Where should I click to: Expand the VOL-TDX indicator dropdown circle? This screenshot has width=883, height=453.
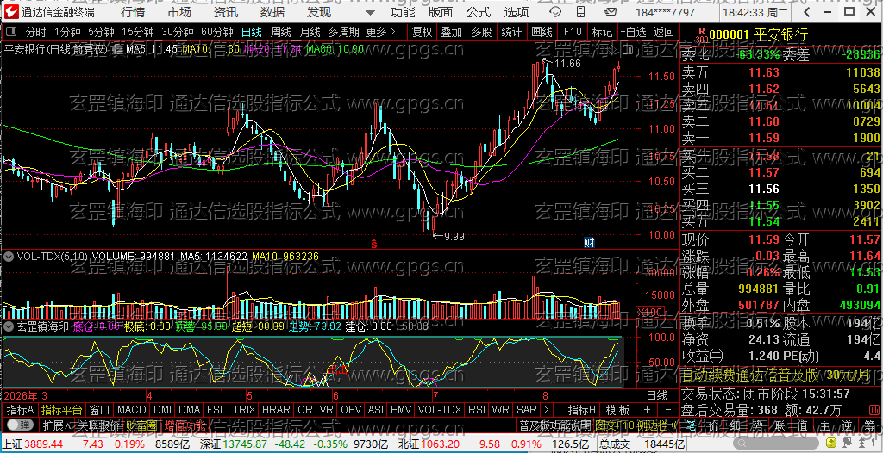[9, 257]
